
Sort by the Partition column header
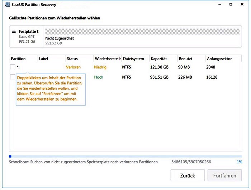pos(23,59)
